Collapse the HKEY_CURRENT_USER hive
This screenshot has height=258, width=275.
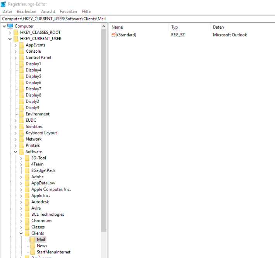10,39
